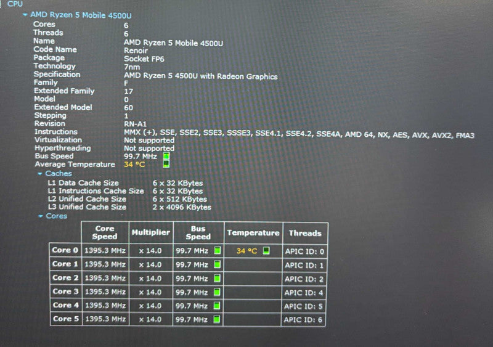Click the Threads column header

[305, 233]
